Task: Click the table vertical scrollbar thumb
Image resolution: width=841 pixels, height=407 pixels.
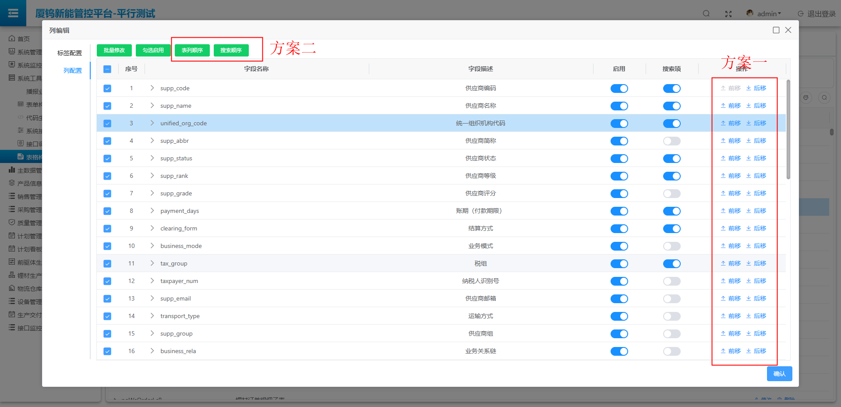Action: point(788,129)
